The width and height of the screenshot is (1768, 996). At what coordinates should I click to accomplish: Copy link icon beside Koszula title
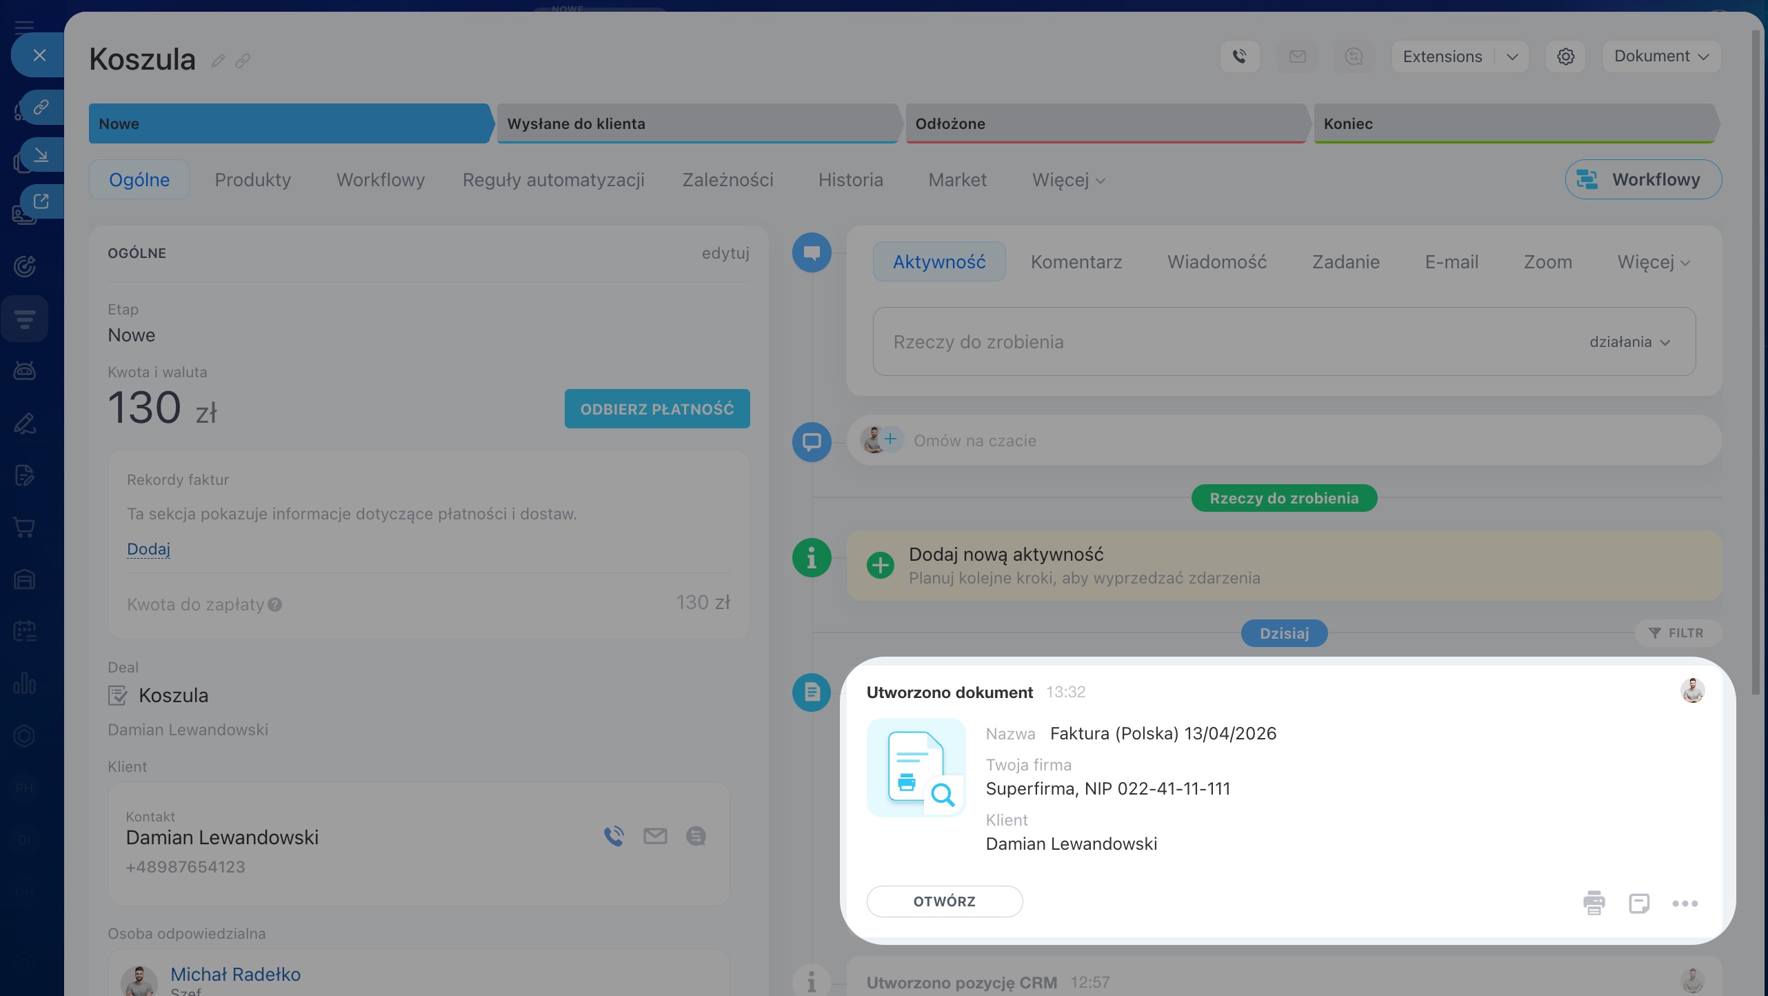point(242,61)
